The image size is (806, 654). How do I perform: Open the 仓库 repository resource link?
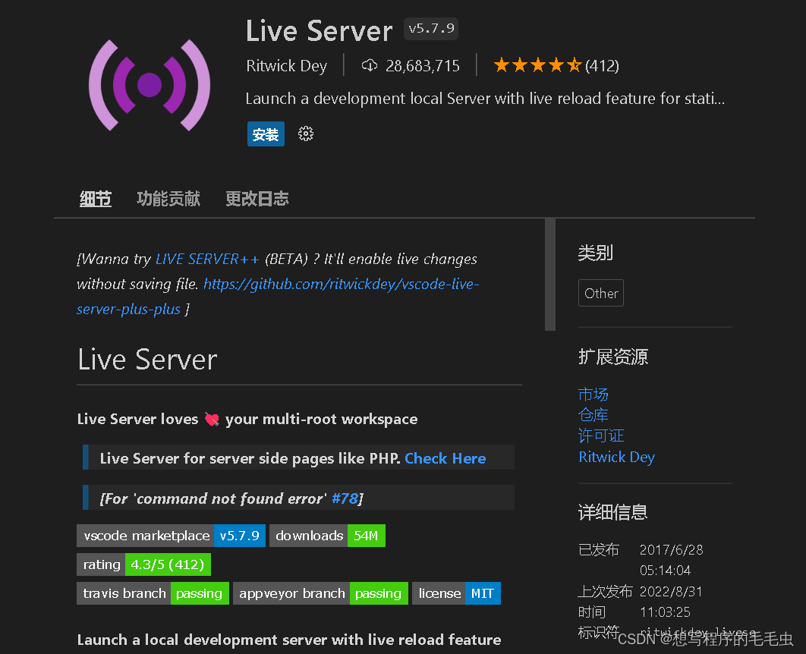(x=593, y=414)
